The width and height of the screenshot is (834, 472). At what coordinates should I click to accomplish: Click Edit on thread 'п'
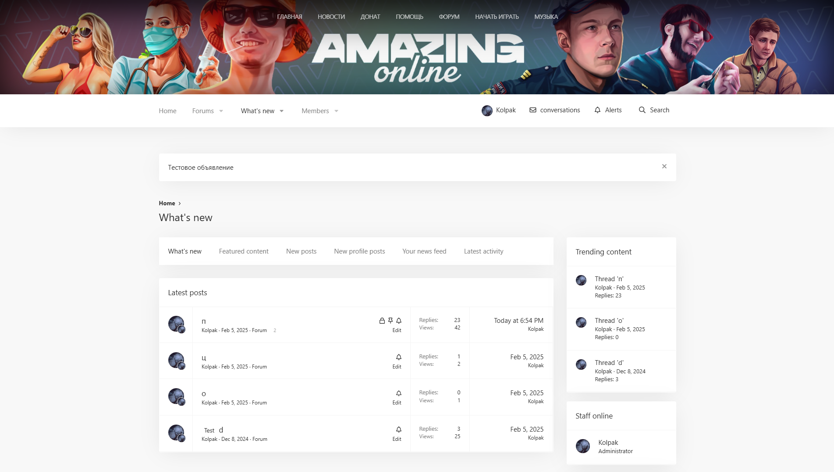point(397,330)
